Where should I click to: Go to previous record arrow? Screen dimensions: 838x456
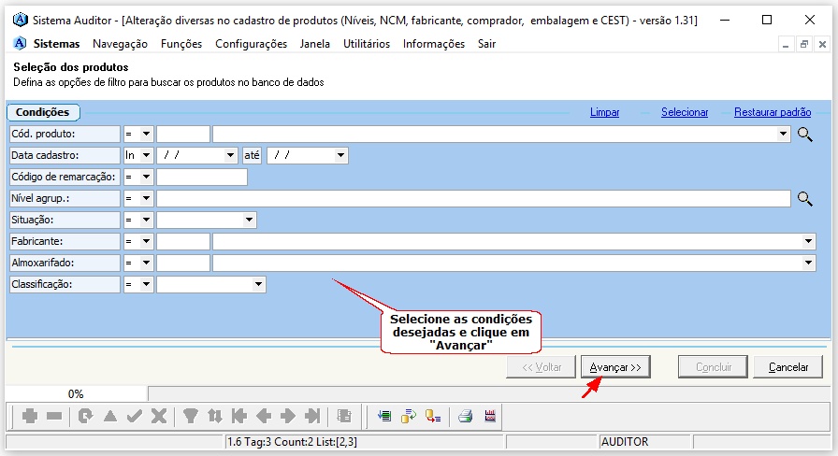coord(264,416)
